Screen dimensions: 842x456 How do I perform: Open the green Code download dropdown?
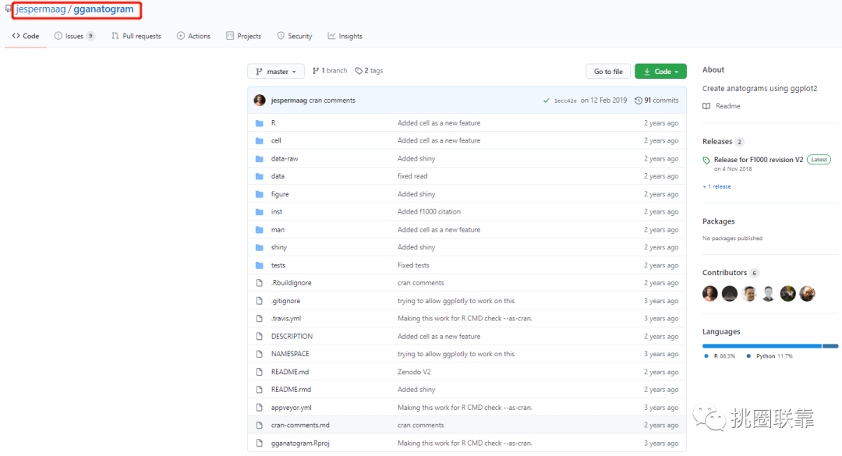(x=660, y=72)
